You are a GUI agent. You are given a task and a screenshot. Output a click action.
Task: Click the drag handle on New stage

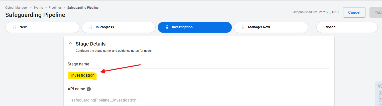15,27
